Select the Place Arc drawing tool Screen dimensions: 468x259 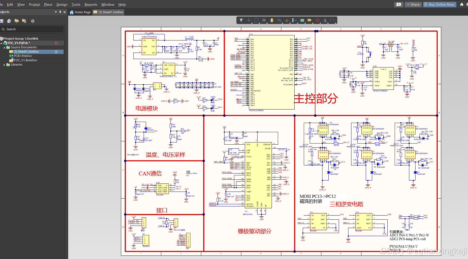point(332,20)
